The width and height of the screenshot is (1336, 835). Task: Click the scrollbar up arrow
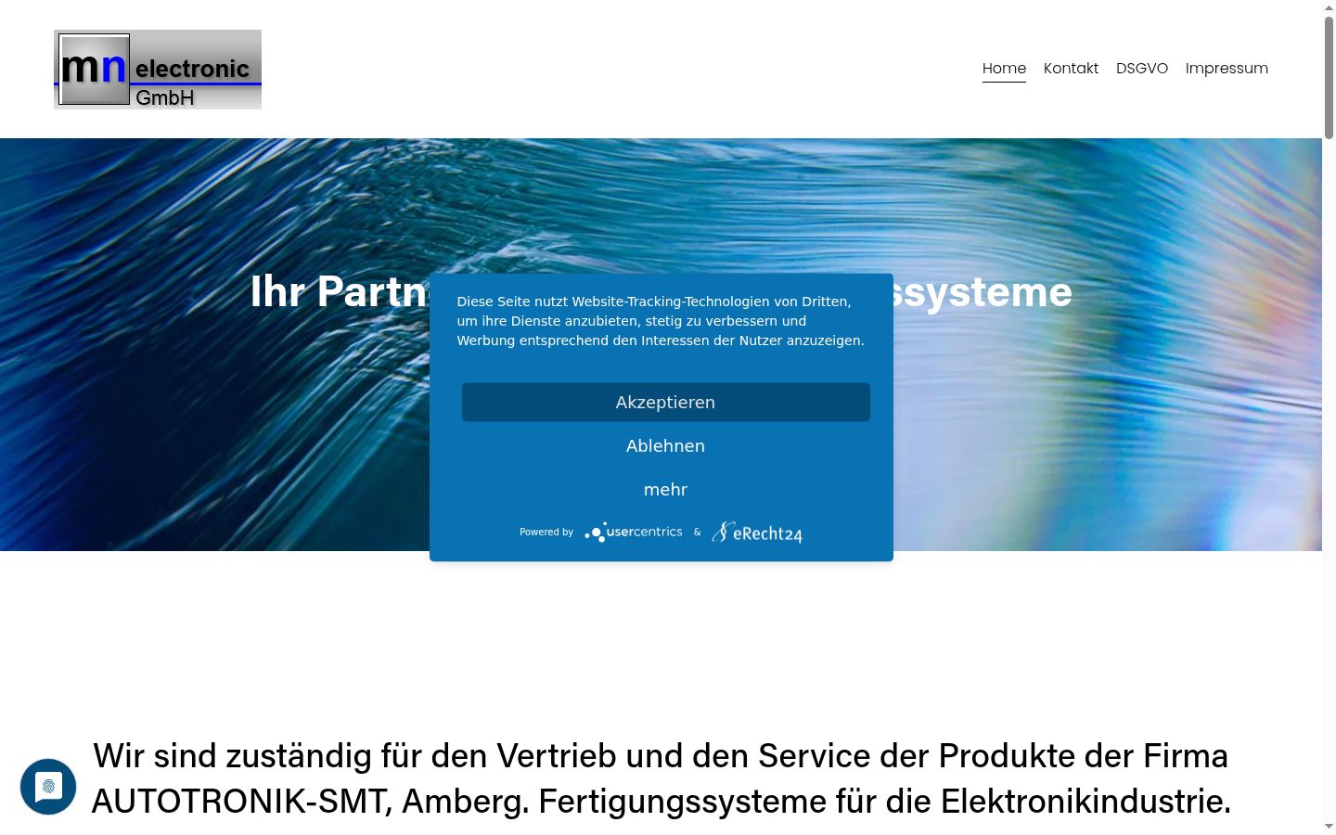point(1329,7)
